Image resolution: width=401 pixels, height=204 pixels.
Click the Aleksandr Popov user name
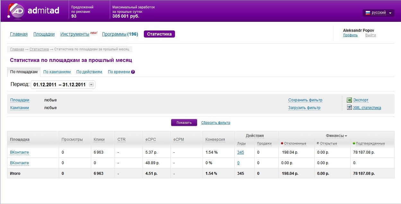click(359, 30)
